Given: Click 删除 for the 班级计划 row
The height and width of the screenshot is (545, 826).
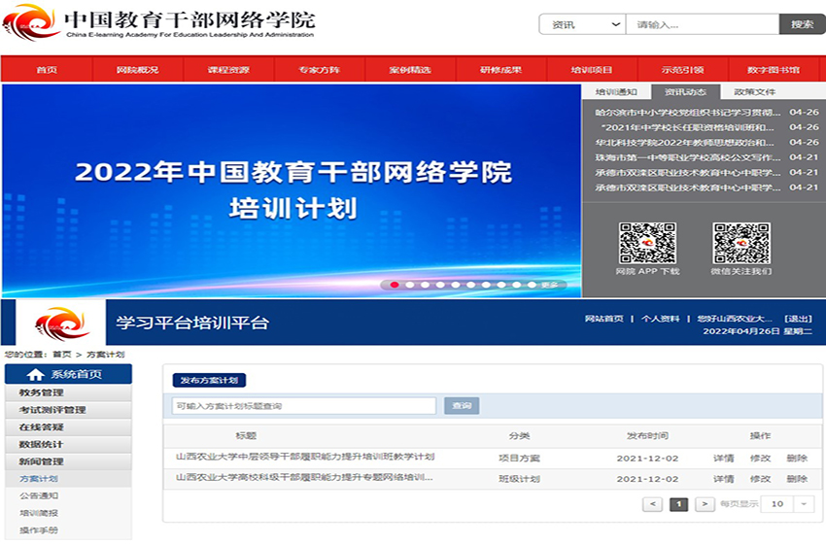Looking at the screenshot, I should pyautogui.click(x=797, y=479).
